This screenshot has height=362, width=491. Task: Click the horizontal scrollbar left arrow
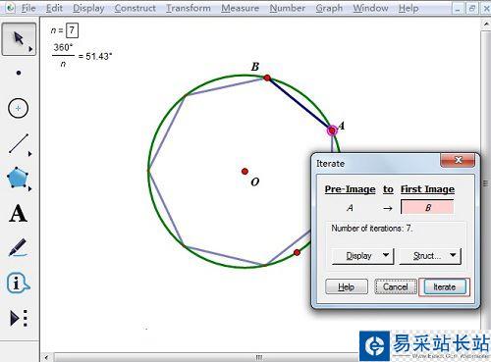point(46,357)
